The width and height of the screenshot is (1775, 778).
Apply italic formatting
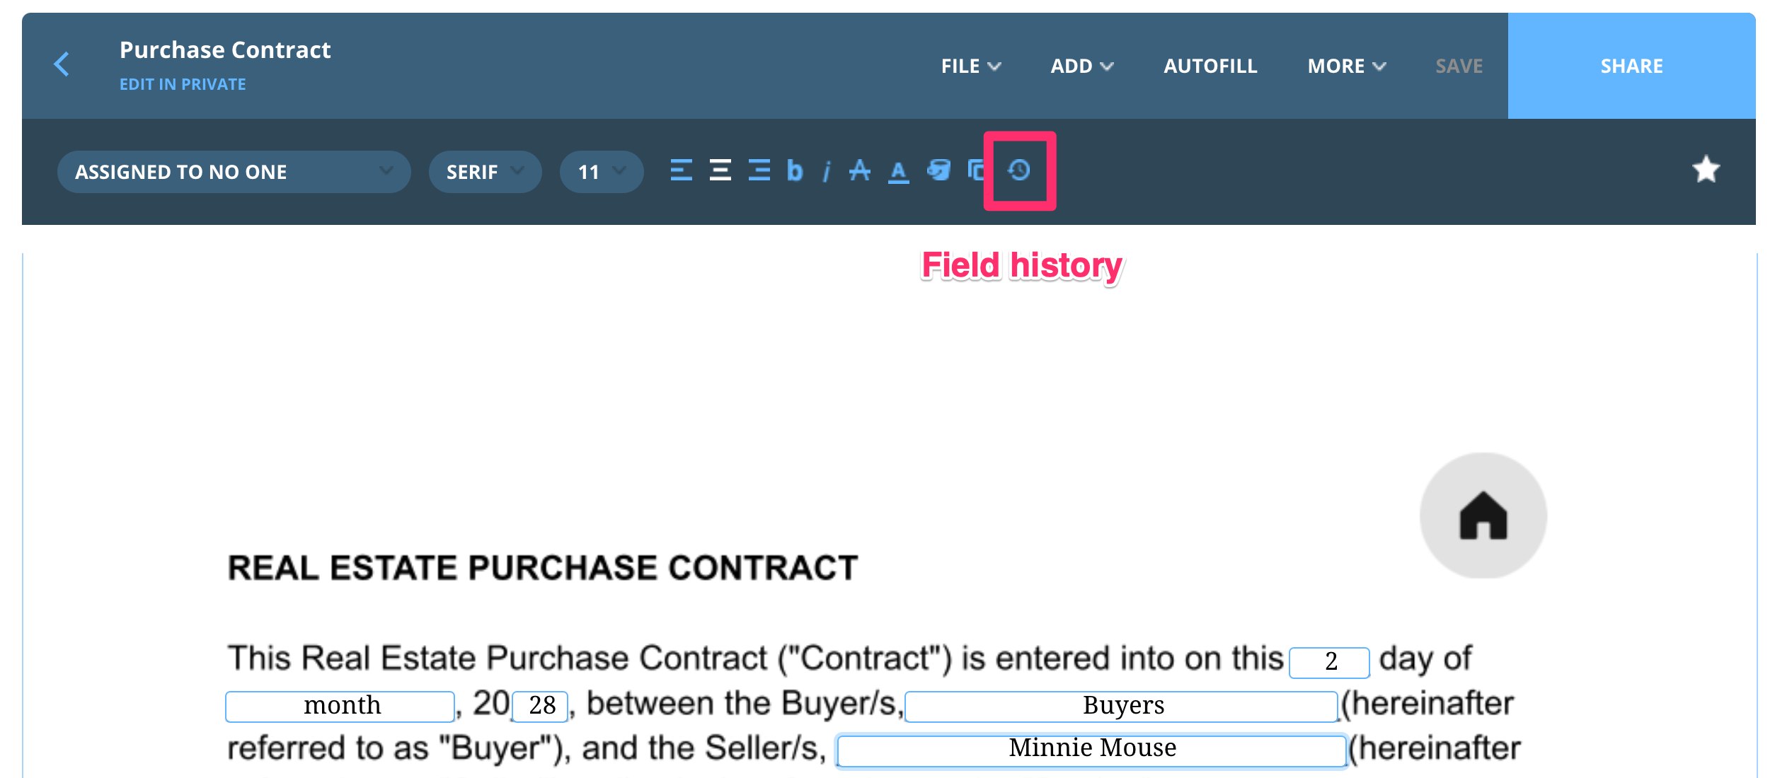[826, 170]
